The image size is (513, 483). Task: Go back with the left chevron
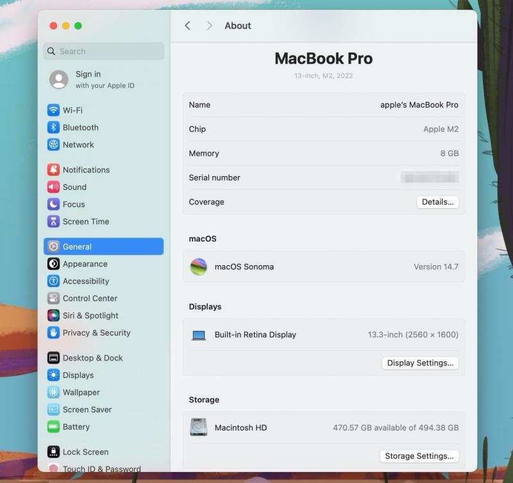point(187,26)
